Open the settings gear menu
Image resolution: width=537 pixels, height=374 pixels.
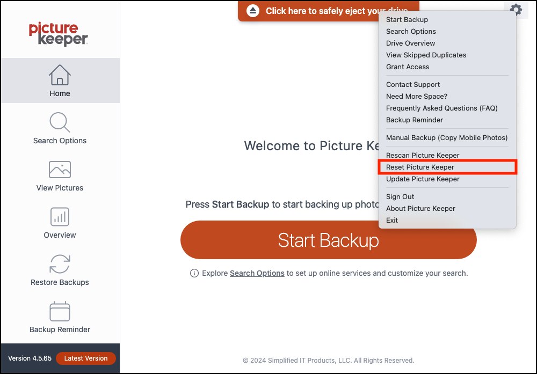516,9
